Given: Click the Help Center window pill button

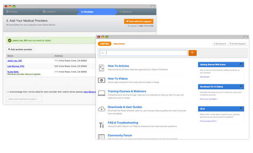Looking at the screenshot, I should click(245, 37).
